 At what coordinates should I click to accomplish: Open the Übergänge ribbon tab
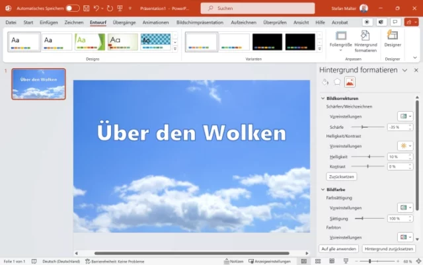point(124,22)
